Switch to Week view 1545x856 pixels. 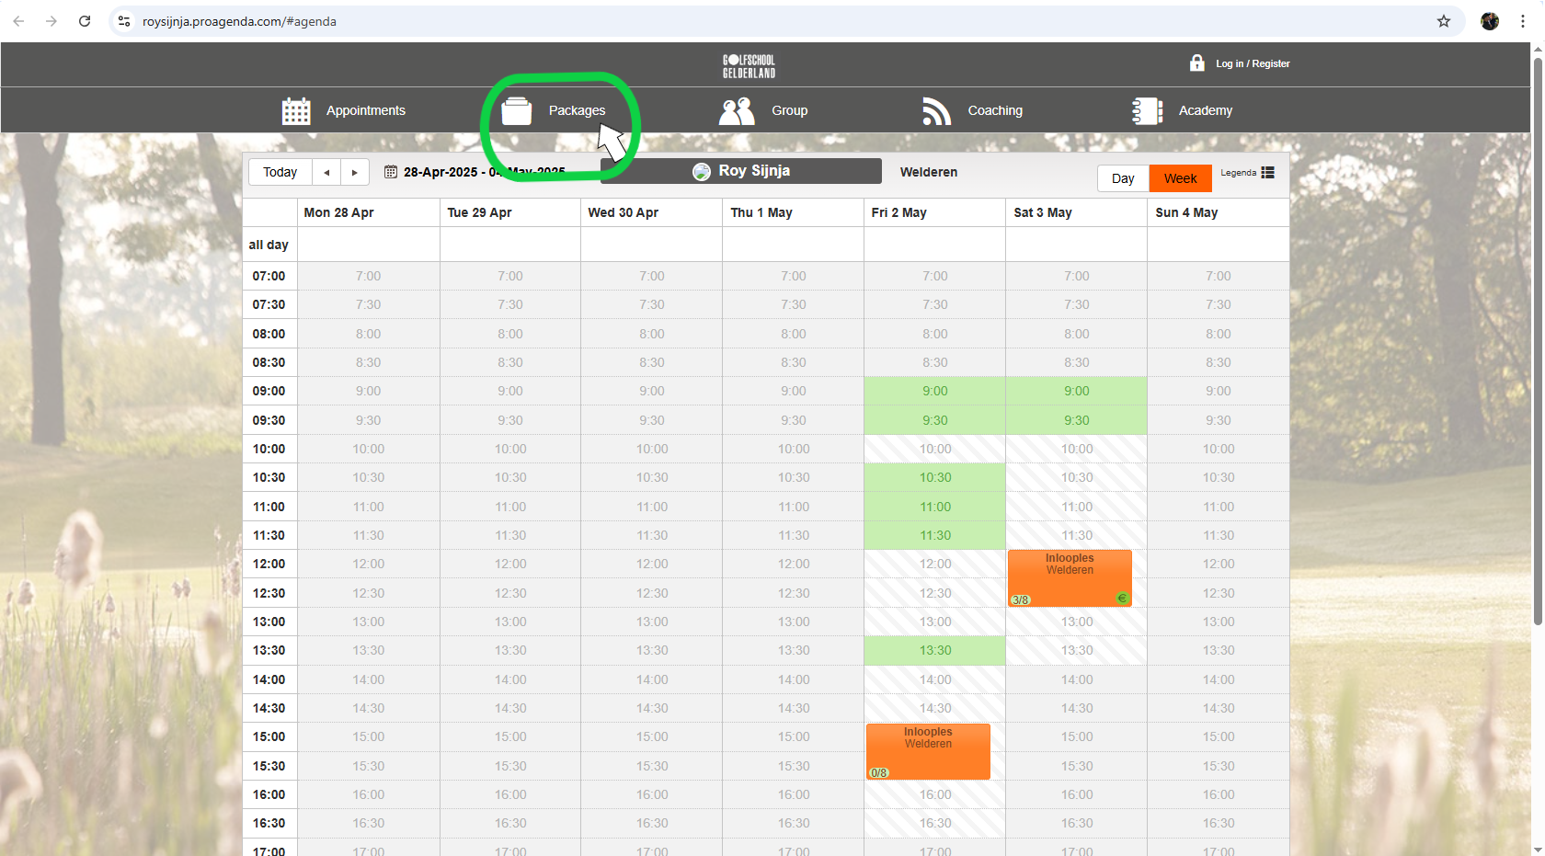[1180, 178]
